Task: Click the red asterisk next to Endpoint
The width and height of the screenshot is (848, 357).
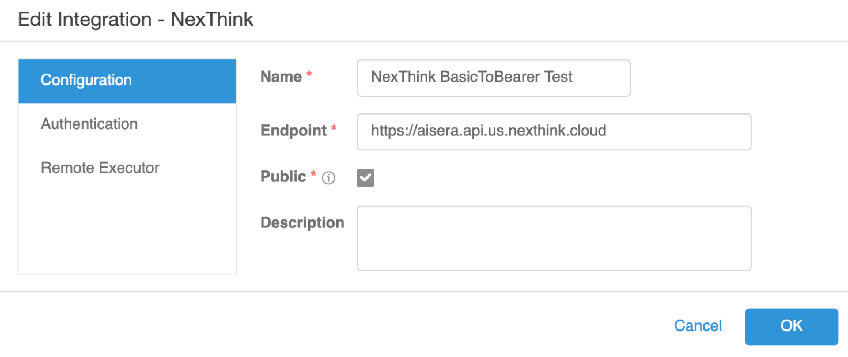Action: coord(334,130)
